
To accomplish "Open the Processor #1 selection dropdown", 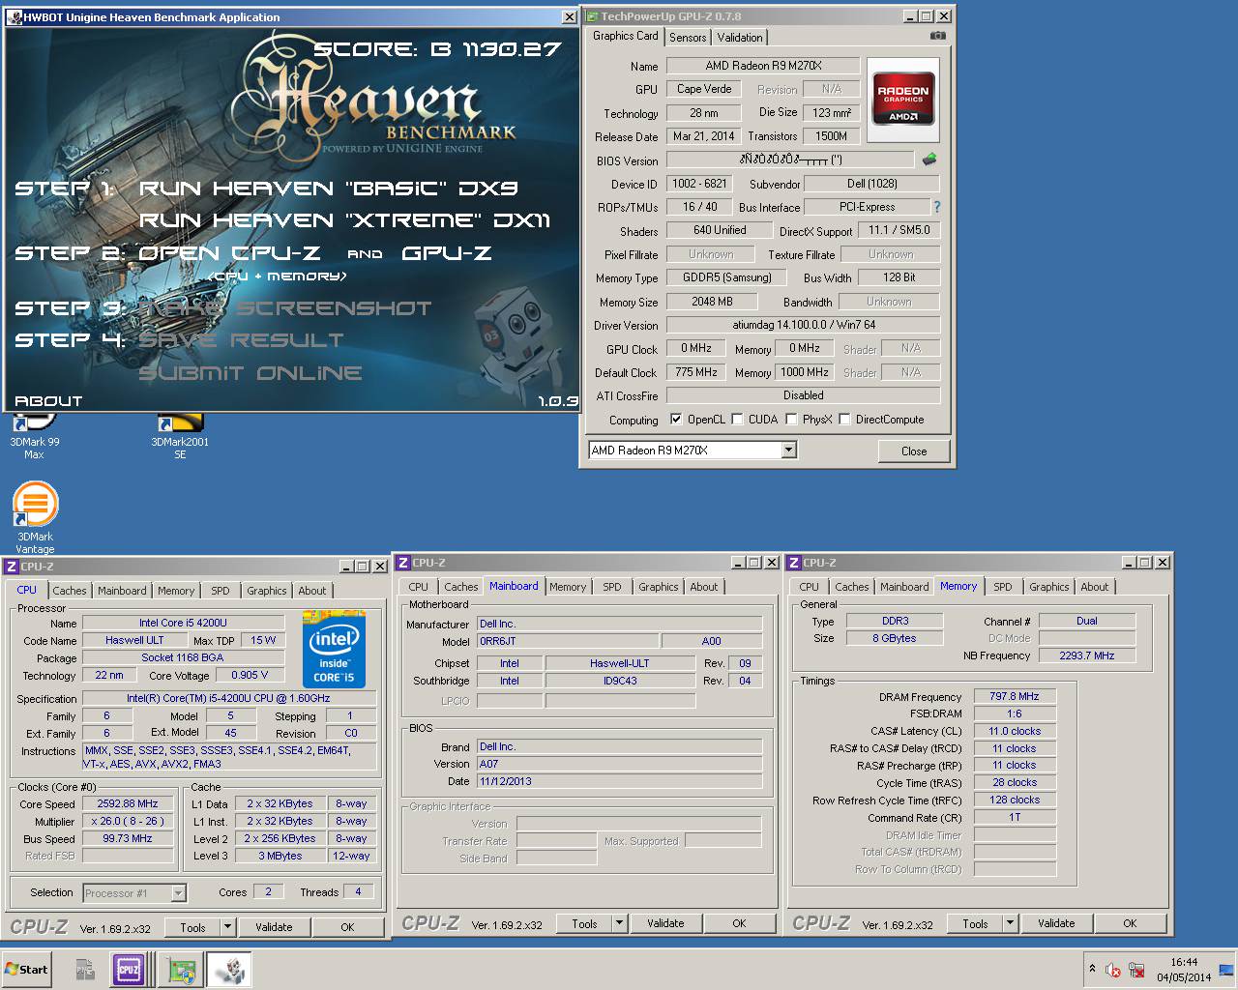I will tap(178, 893).
